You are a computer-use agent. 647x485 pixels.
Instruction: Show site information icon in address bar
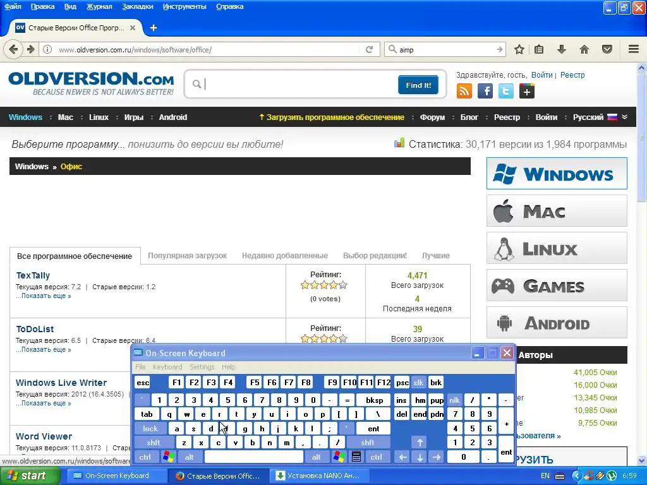(x=47, y=49)
